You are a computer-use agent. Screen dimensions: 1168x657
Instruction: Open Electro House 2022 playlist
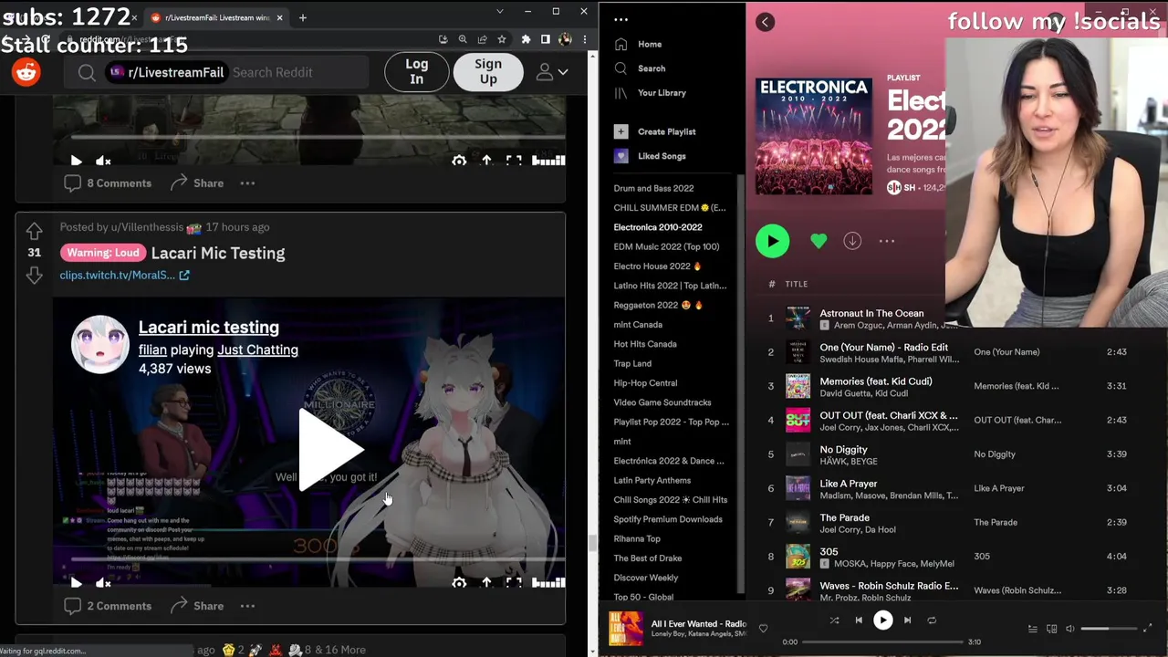tap(657, 266)
